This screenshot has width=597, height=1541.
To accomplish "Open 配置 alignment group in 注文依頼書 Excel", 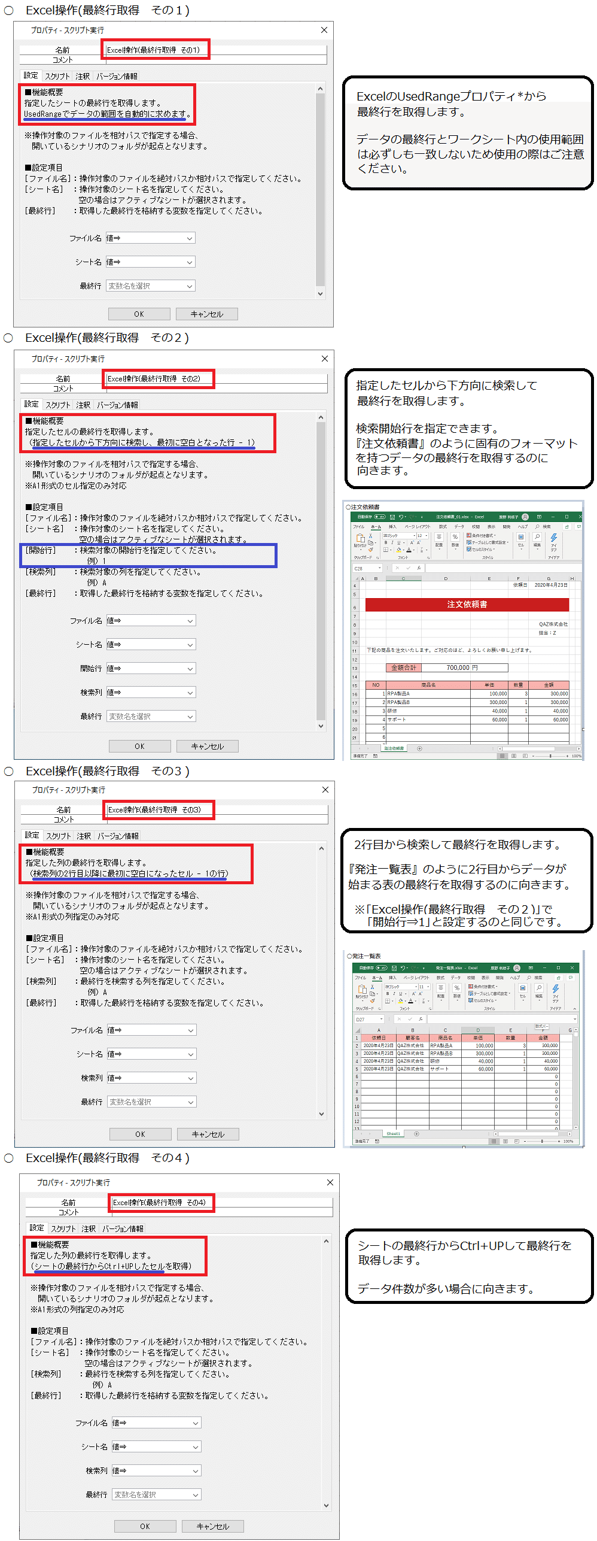I will (x=438, y=540).
